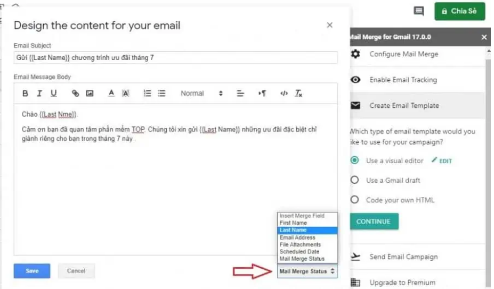This screenshot has width=494, height=289.
Task: Clear text formatting icon
Action: click(298, 93)
